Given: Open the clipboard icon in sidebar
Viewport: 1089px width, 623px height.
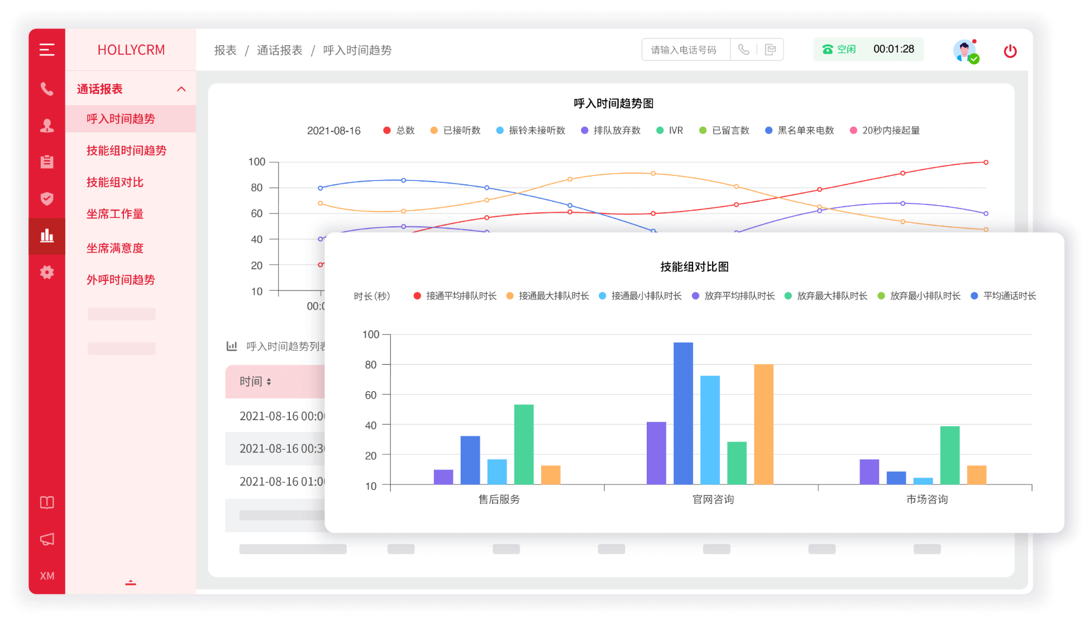Looking at the screenshot, I should point(47,162).
